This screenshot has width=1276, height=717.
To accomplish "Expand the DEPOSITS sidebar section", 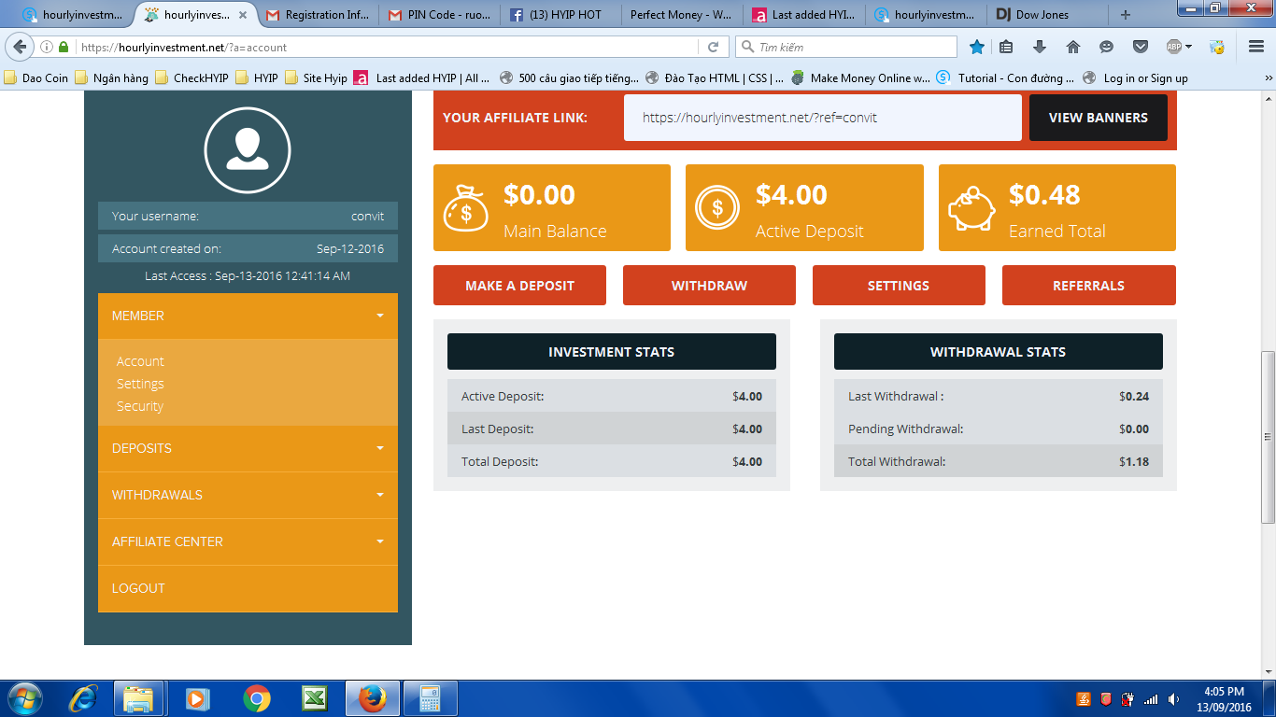I will [248, 448].
